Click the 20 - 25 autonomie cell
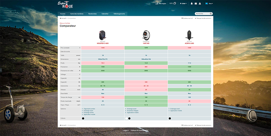271x136 pixels. tap(146, 86)
